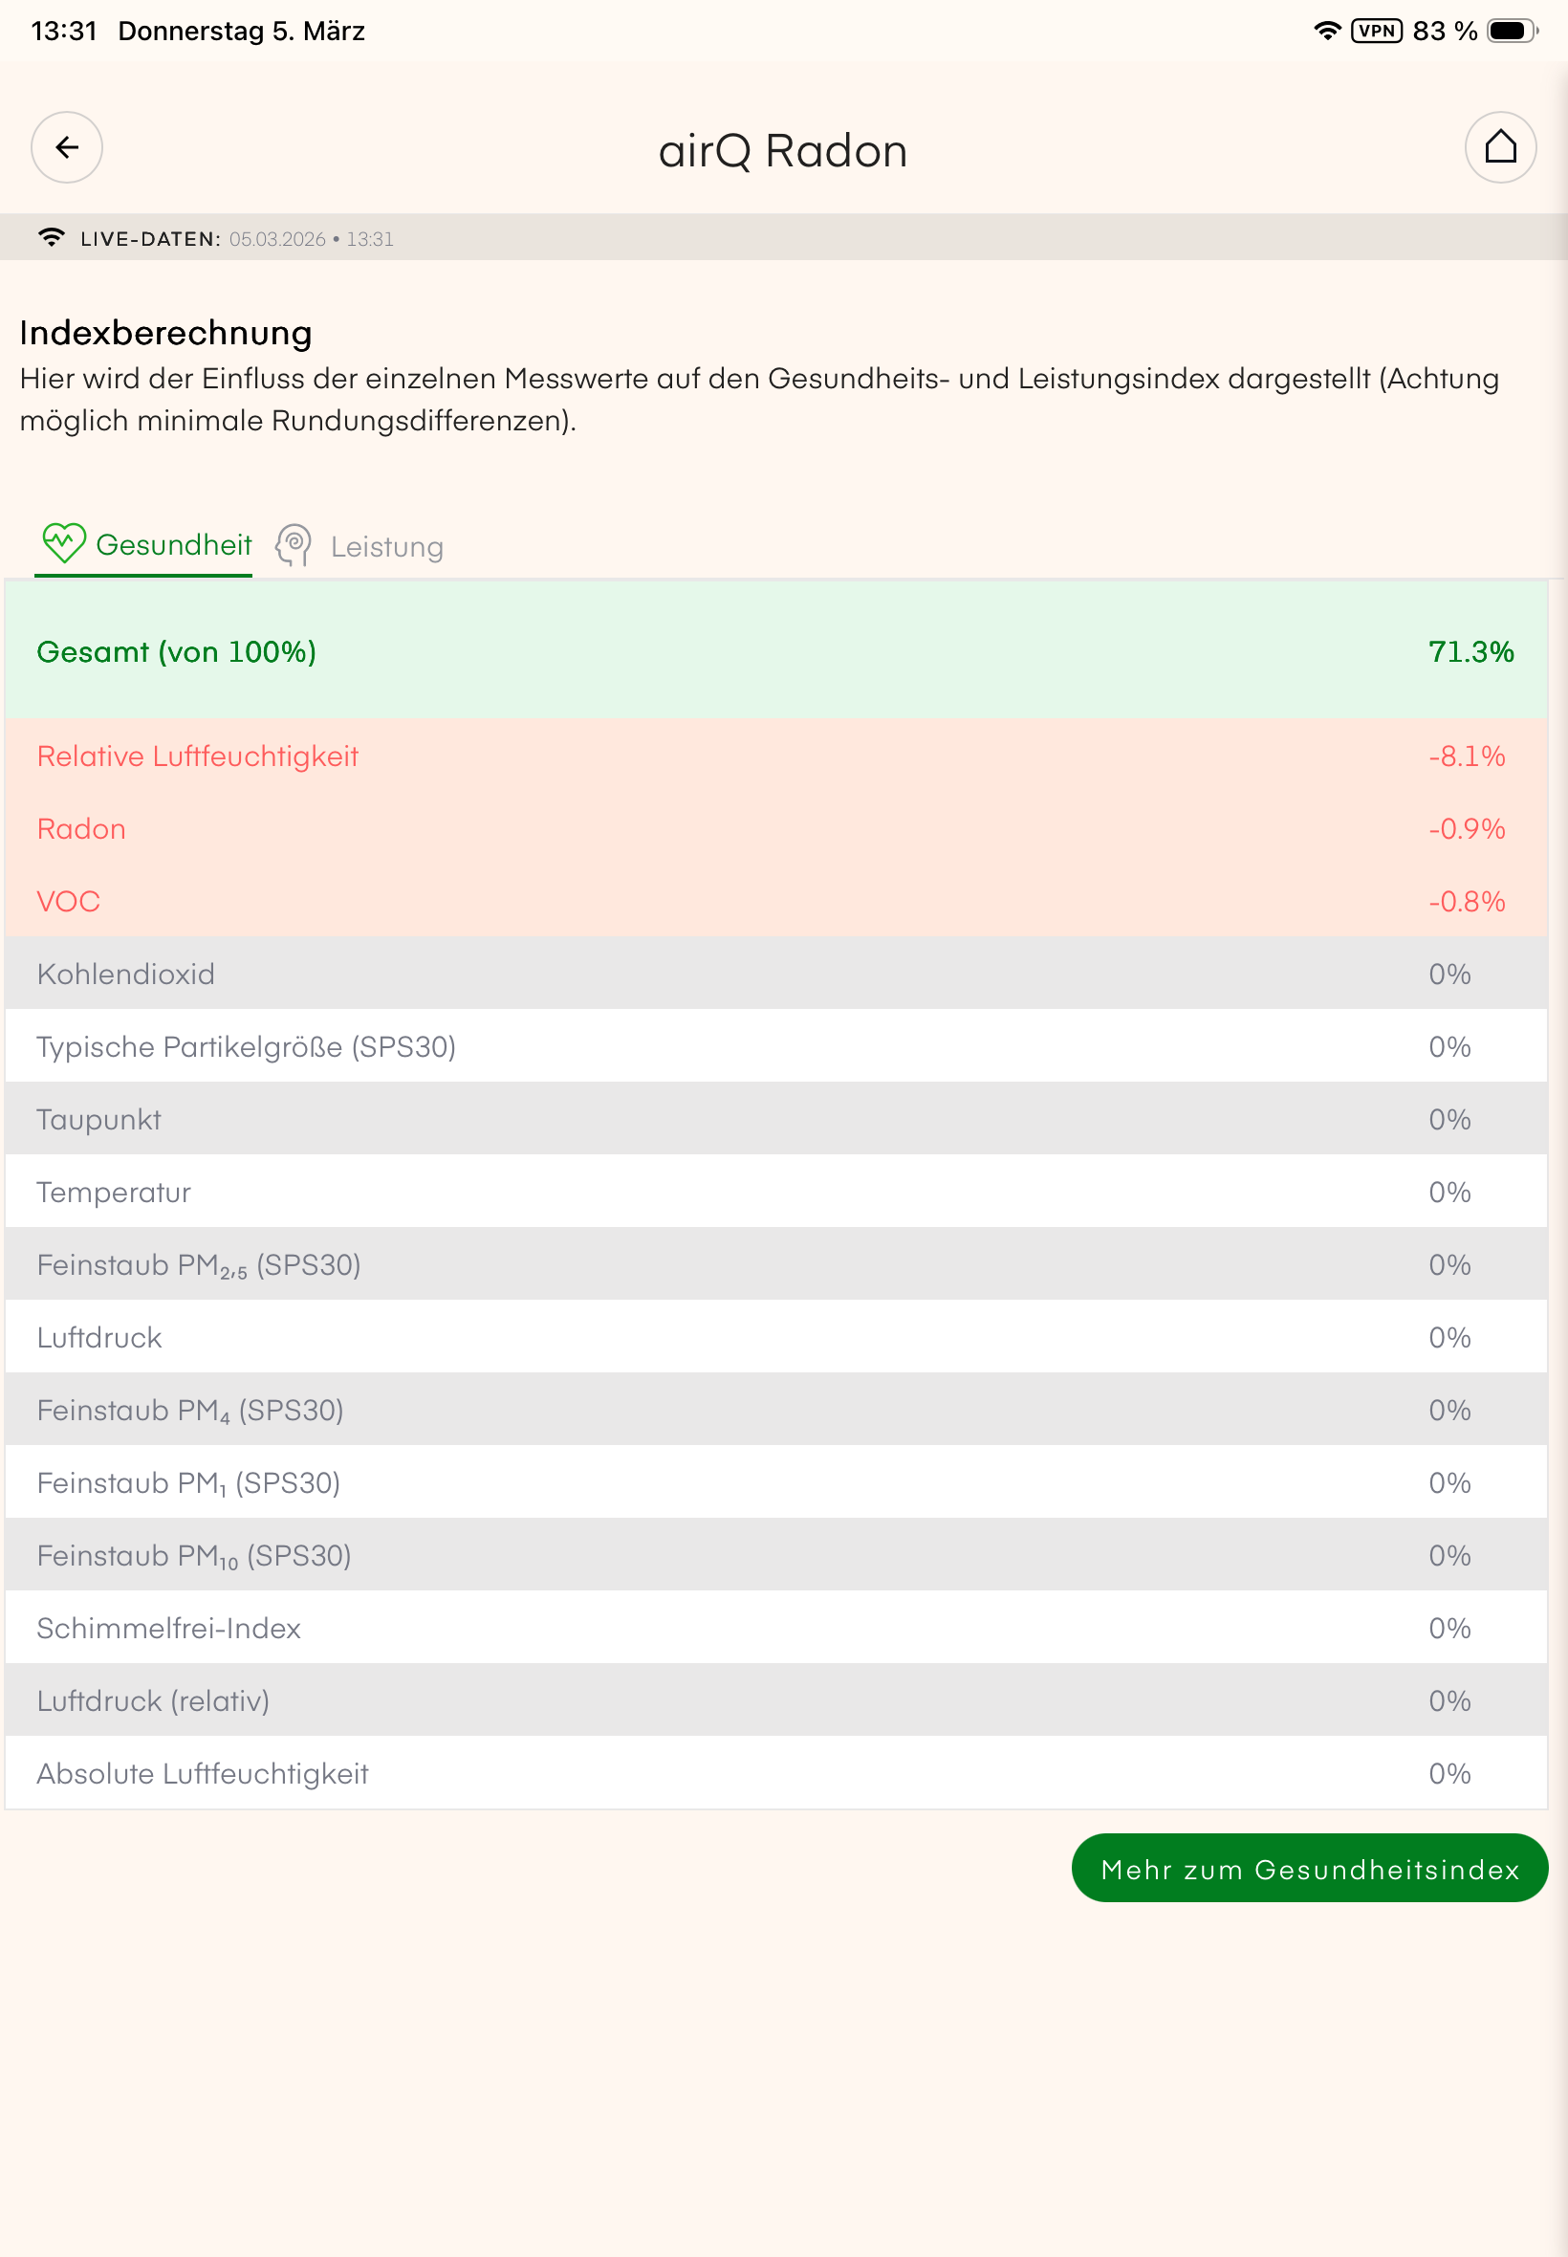Tap the LIVE-DATEN timestamp
The width and height of the screenshot is (1568, 2257).
click(311, 239)
